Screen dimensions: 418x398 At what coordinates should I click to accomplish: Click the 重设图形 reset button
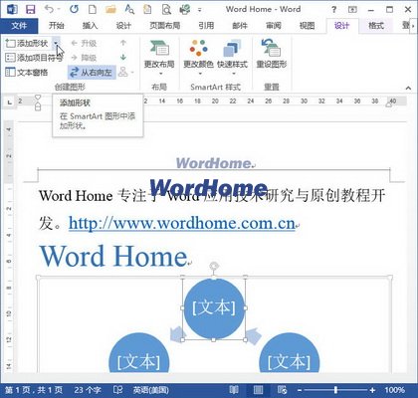(272, 54)
